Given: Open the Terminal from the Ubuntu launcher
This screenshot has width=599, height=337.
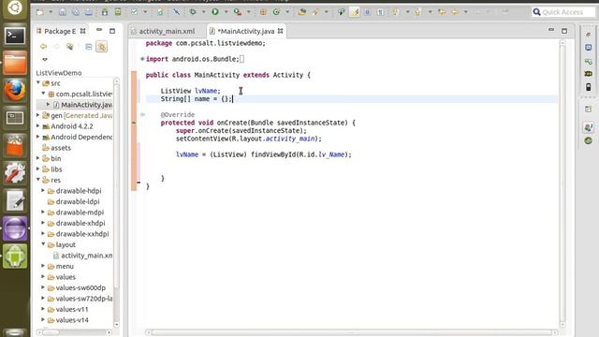Looking at the screenshot, I should coord(15,36).
